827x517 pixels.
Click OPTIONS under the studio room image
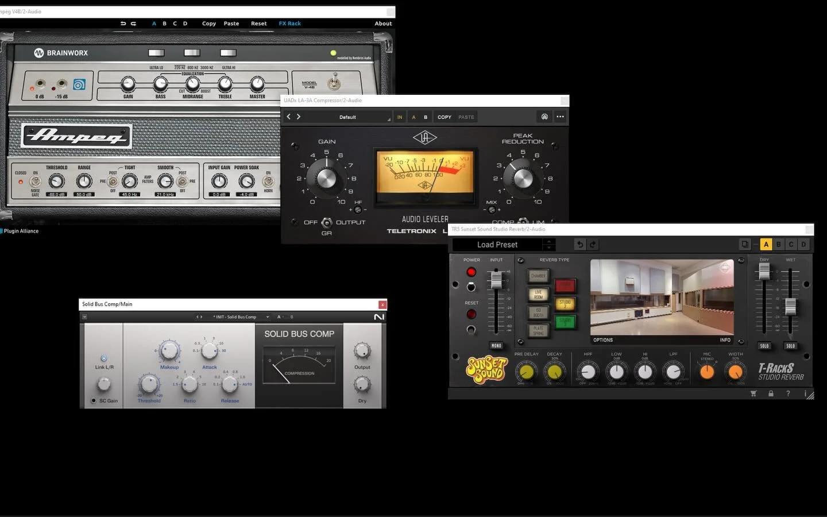(x=603, y=340)
